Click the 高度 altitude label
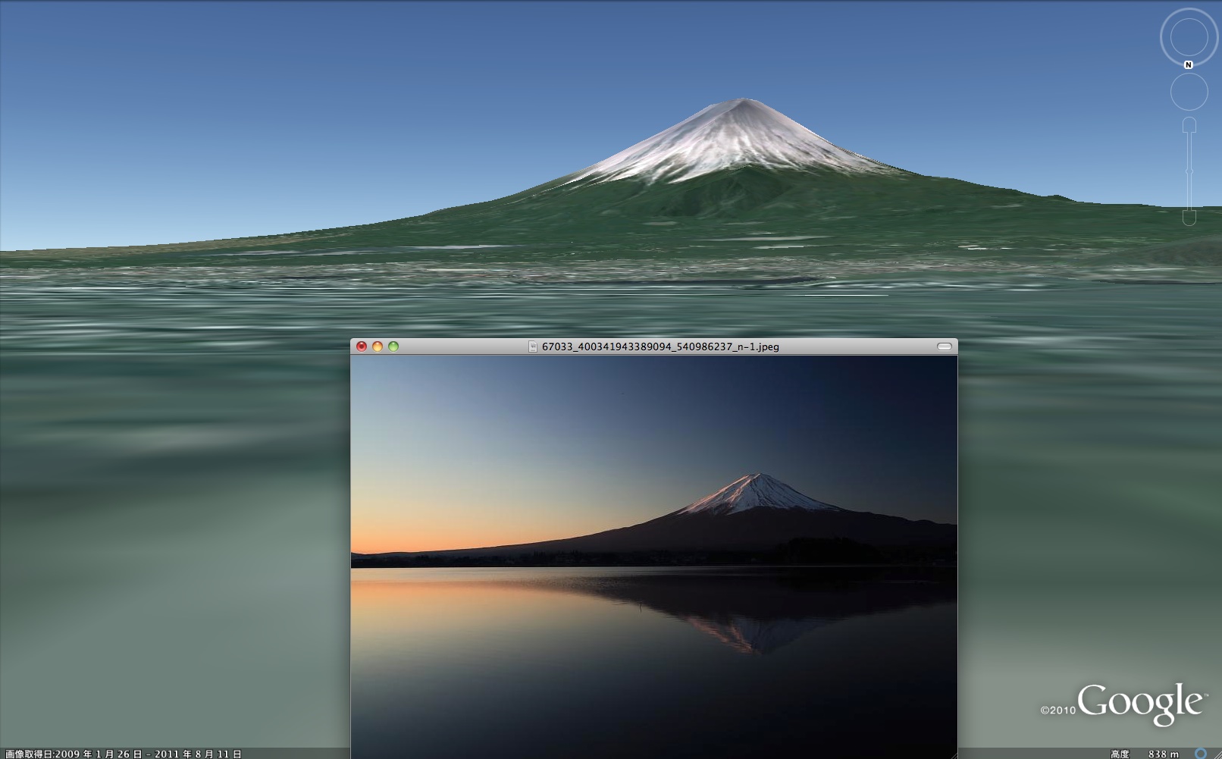 pos(1120,754)
